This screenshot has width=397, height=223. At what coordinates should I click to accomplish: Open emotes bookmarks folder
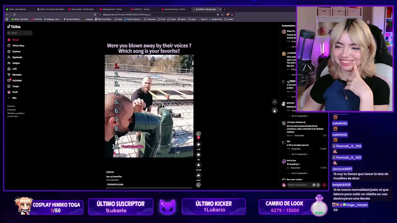point(172,19)
